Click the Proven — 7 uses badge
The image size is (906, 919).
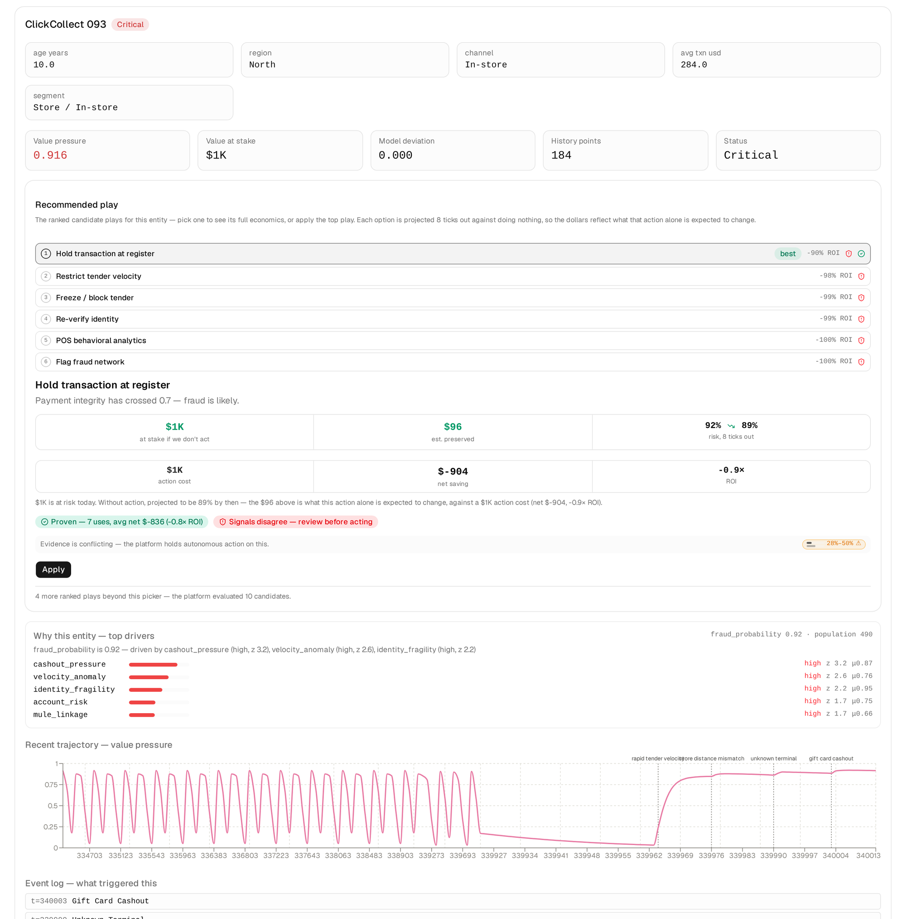[122, 522]
